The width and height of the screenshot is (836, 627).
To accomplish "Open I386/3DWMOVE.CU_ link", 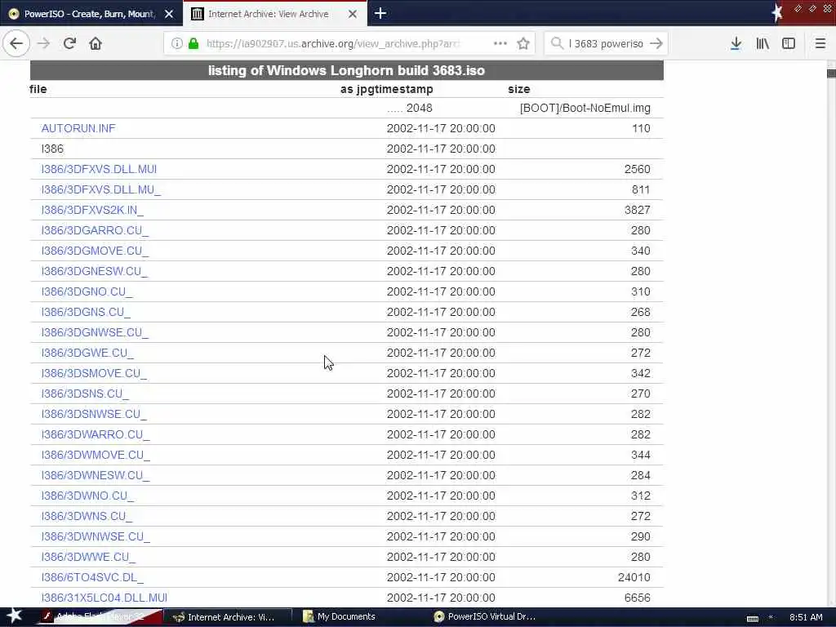I will click(x=96, y=455).
